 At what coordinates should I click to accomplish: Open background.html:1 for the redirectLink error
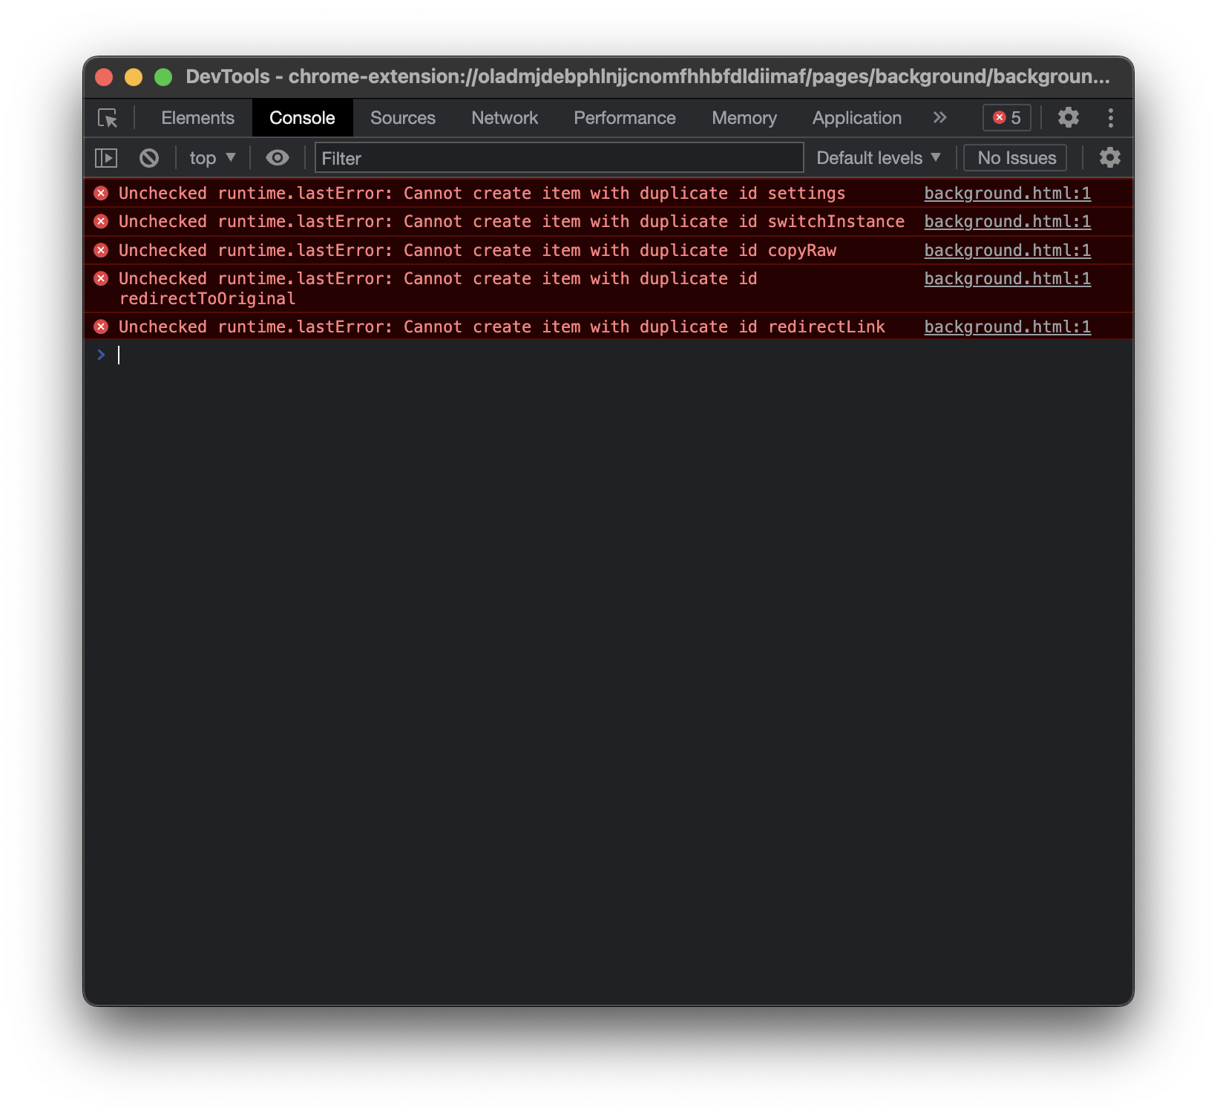pyautogui.click(x=1007, y=326)
